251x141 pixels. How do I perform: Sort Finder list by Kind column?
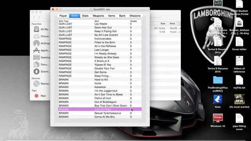coord(172,23)
